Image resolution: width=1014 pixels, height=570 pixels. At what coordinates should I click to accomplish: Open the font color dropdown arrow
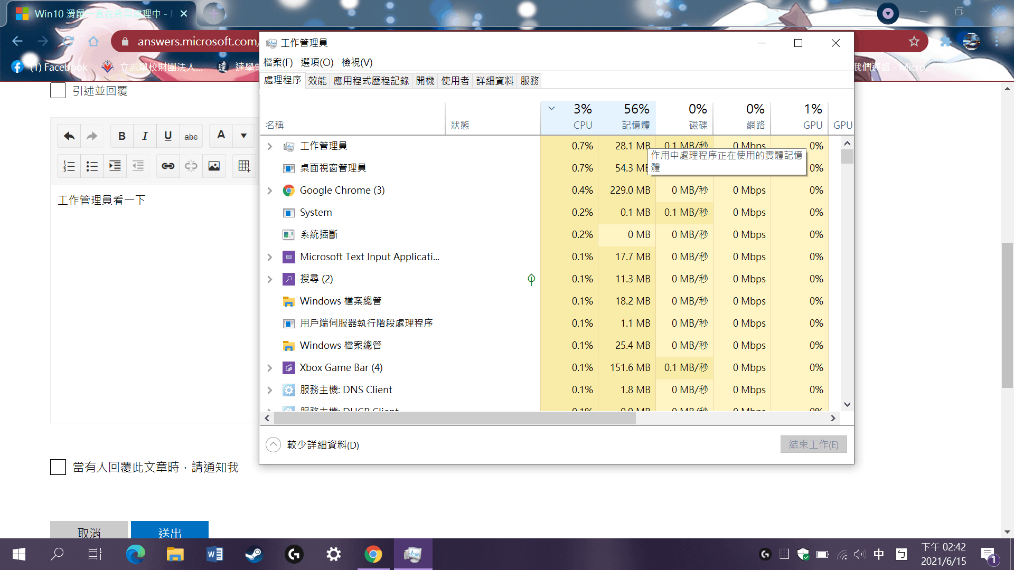243,136
